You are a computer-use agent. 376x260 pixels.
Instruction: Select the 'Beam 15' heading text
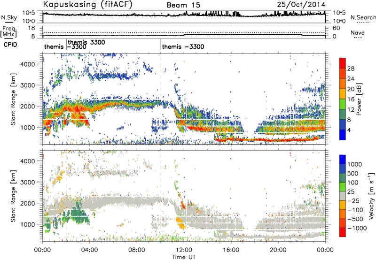[183, 5]
